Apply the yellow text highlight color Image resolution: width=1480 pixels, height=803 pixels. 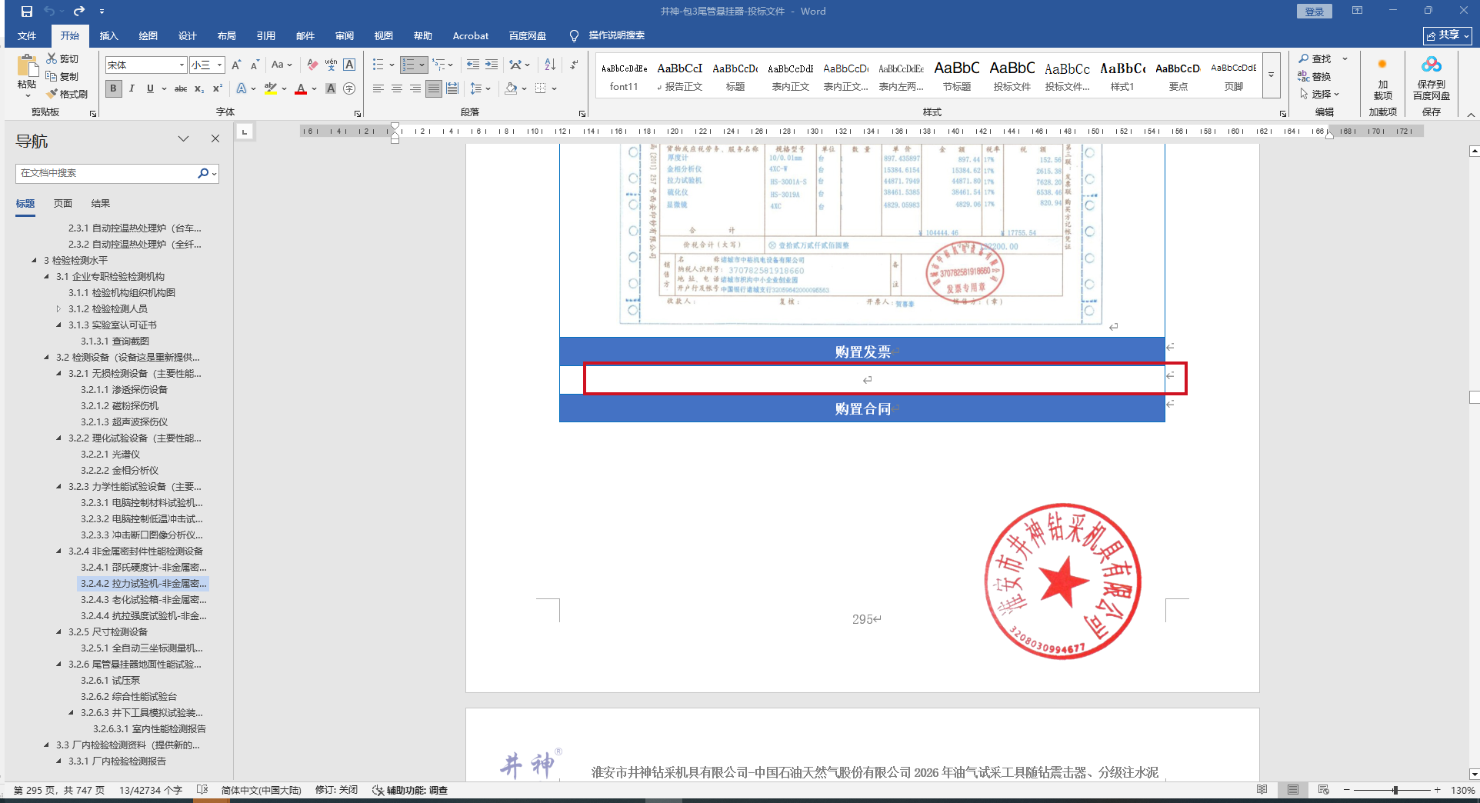coord(270,88)
